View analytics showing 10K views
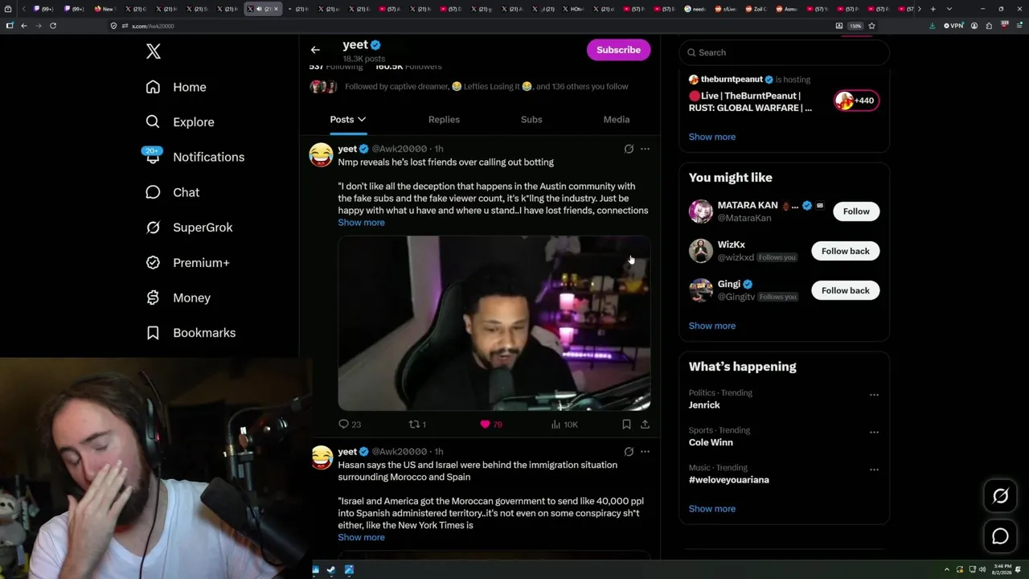 tap(564, 424)
